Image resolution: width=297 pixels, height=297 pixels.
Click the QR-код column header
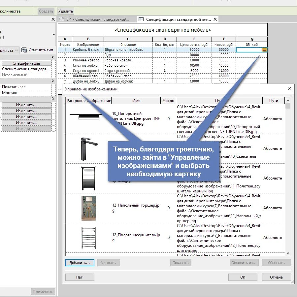point(252,45)
